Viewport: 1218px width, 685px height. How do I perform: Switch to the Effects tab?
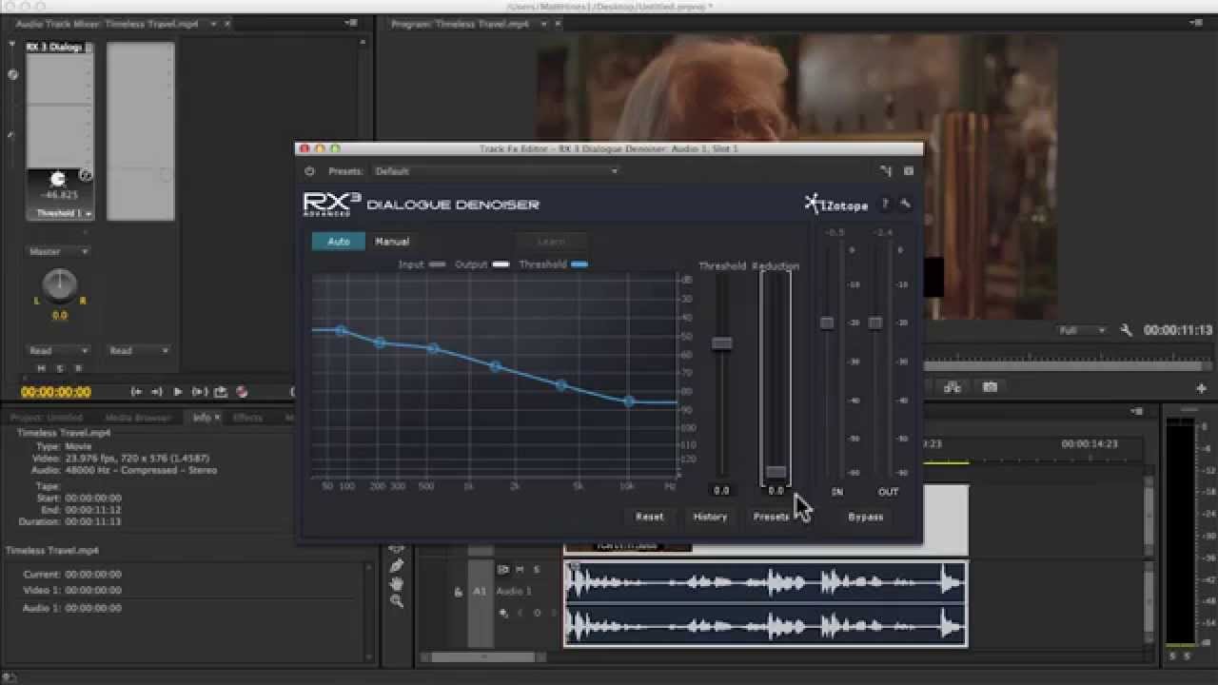(x=247, y=418)
